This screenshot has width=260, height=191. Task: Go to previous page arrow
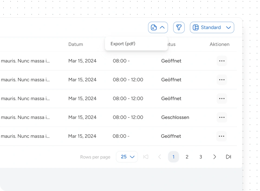[x=160, y=157]
